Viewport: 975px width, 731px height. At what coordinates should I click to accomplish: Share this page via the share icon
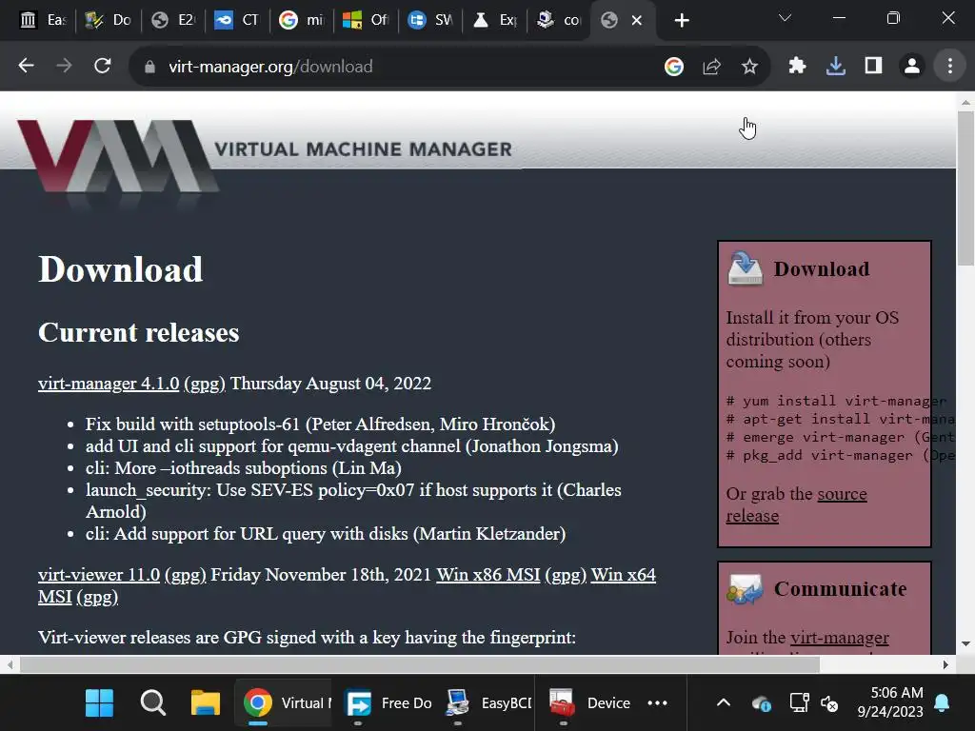711,66
